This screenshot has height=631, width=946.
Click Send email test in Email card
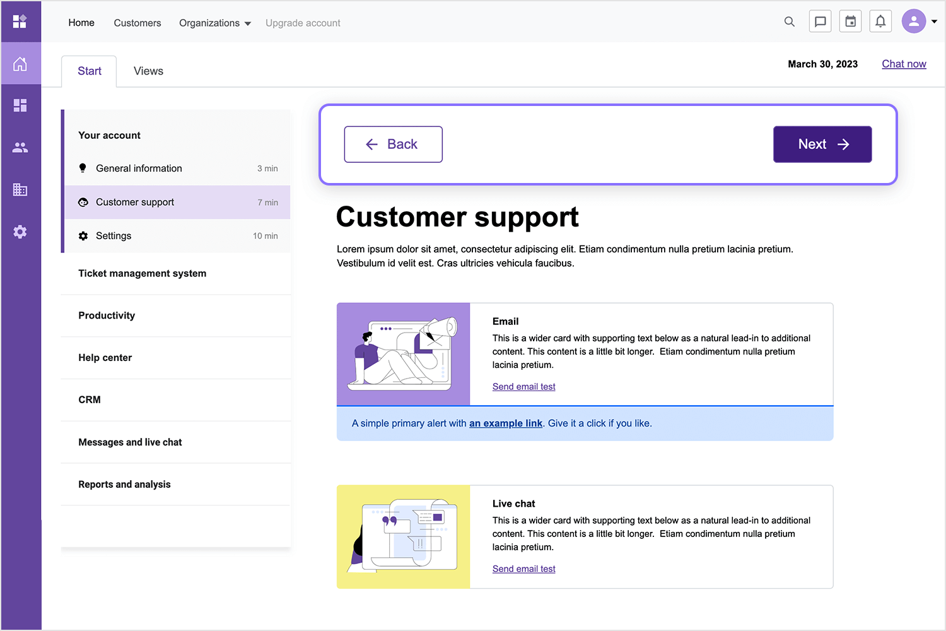pyautogui.click(x=523, y=387)
